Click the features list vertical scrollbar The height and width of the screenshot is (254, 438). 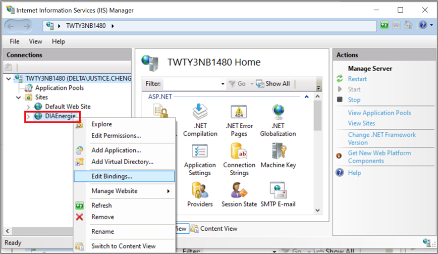(318, 151)
